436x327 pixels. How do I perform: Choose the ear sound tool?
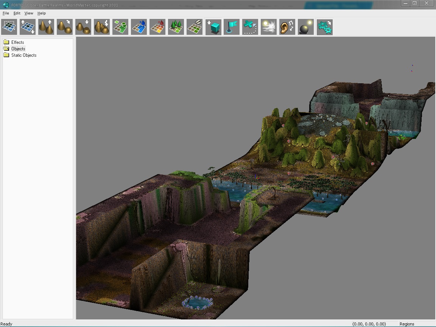[287, 27]
